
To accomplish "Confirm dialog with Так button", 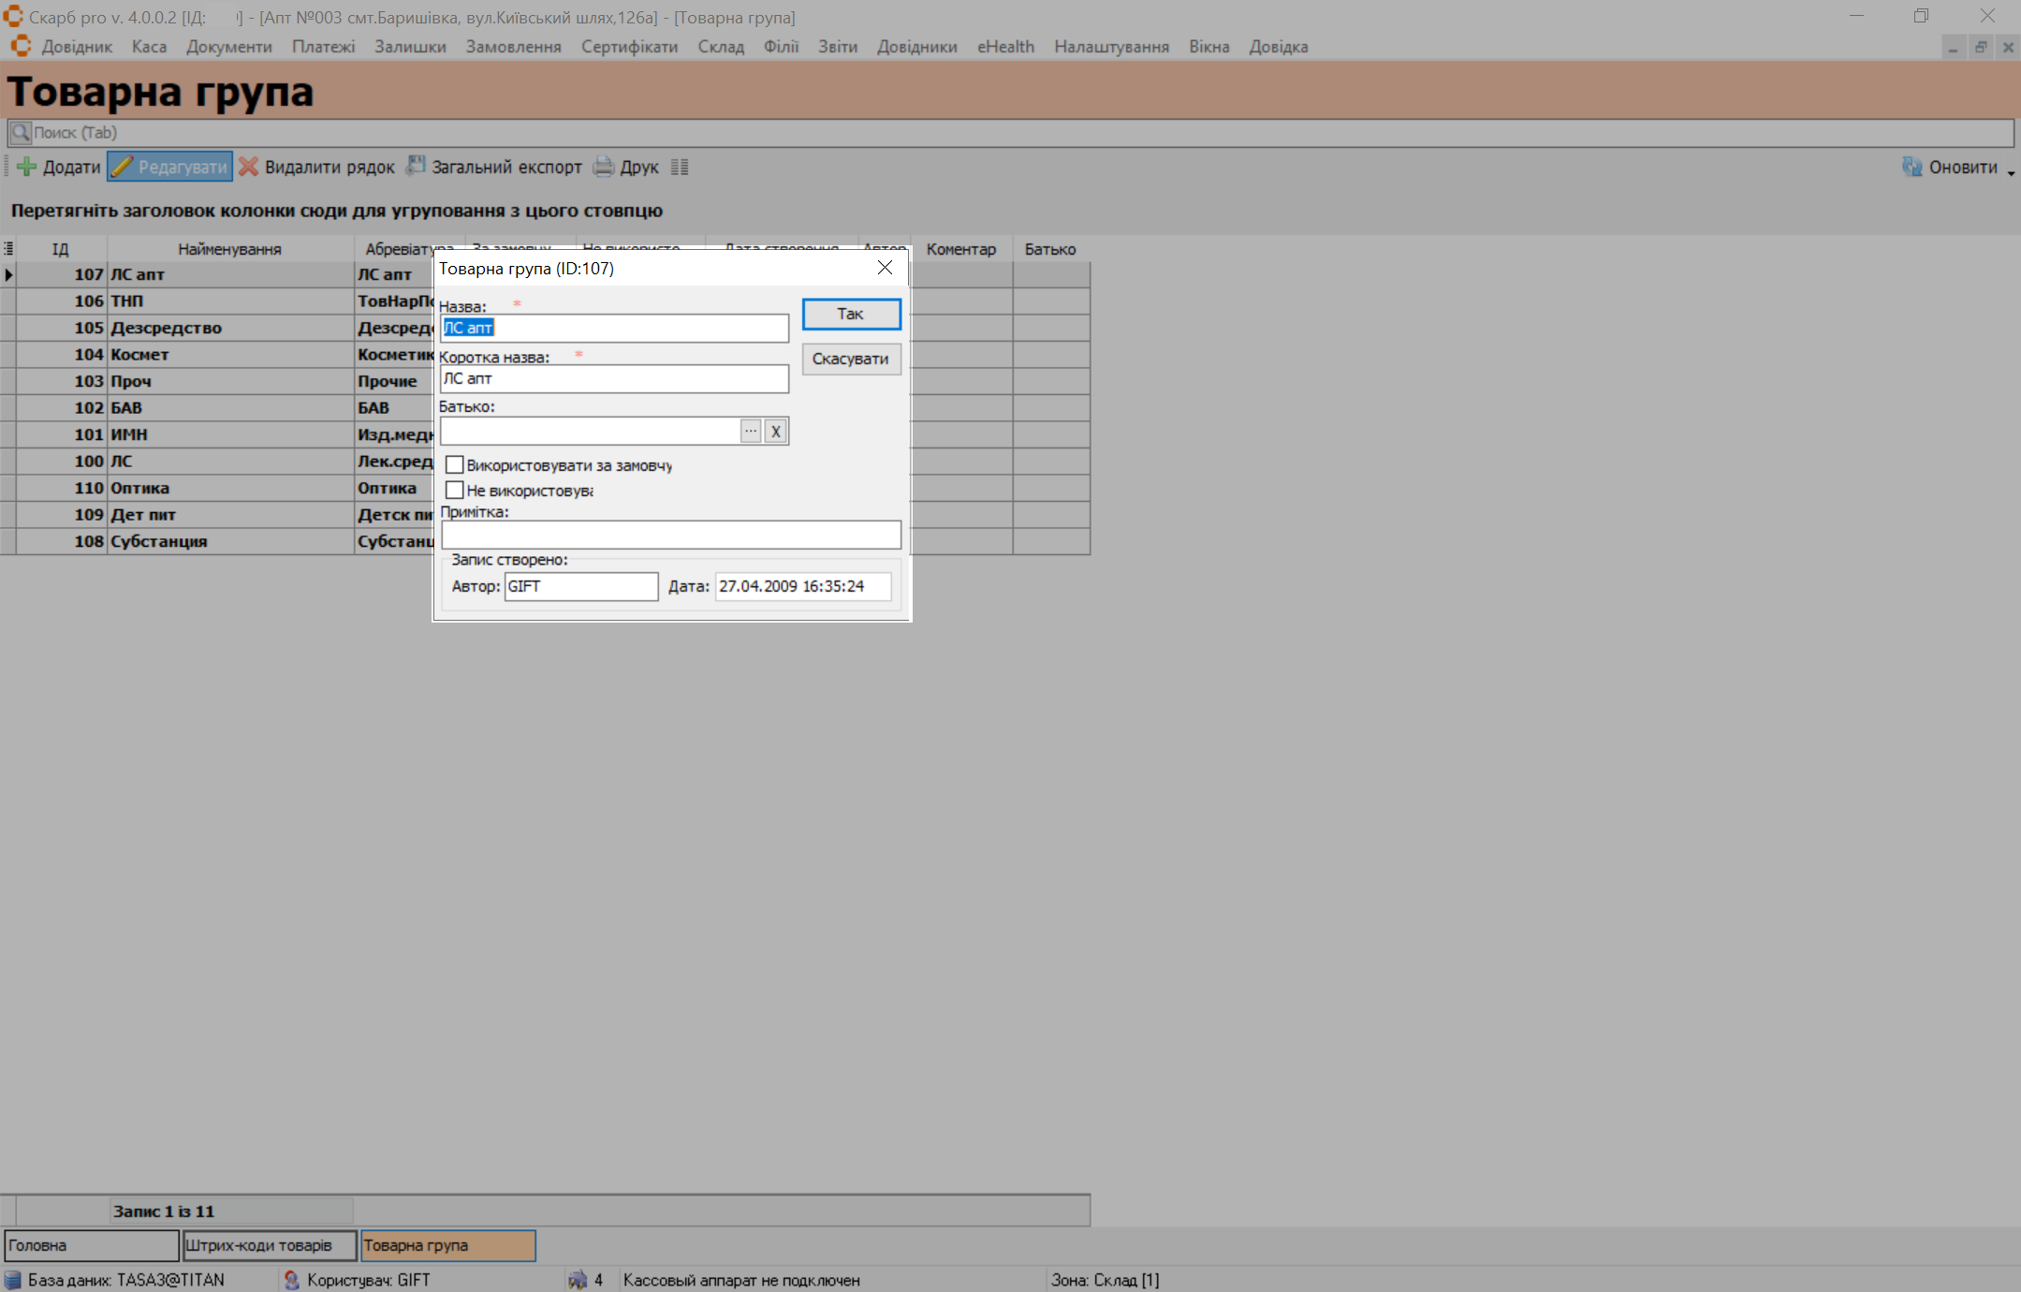I will click(851, 315).
